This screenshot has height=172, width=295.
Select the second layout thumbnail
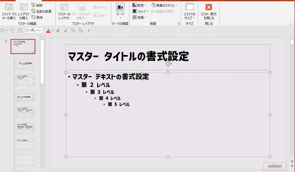coord(25,64)
